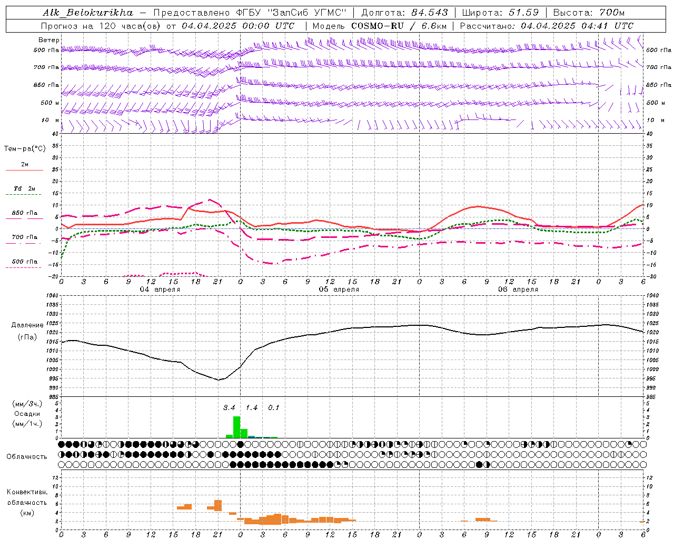Click the "(км)" unit under convective cloudiness
Screen dimensions: 674x539
27,513
